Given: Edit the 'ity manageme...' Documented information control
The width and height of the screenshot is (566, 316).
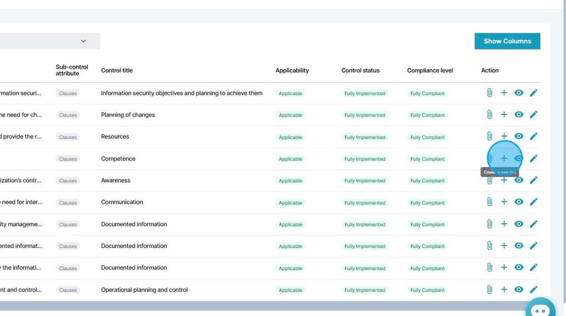Looking at the screenshot, I should pos(534,224).
